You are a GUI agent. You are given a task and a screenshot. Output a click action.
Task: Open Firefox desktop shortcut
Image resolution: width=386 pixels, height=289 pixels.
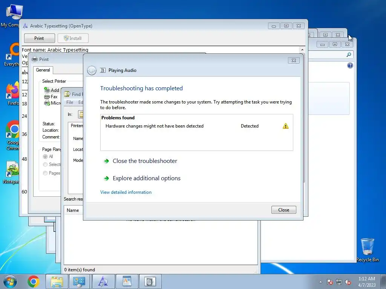[x=12, y=94]
